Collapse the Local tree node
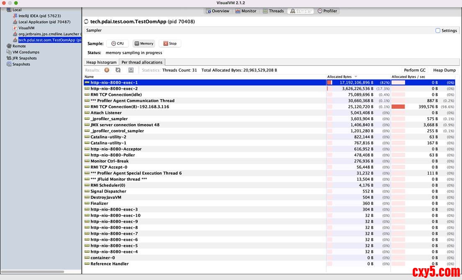This screenshot has width=462, height=280. coord(3,10)
